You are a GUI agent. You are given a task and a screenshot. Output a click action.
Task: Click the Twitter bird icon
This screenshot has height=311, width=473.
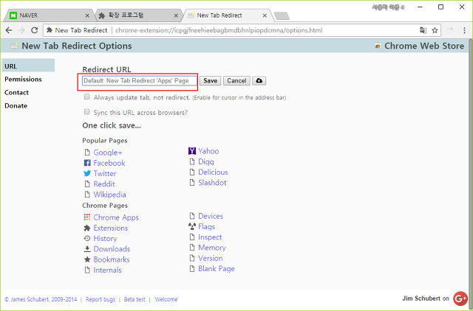[87, 173]
